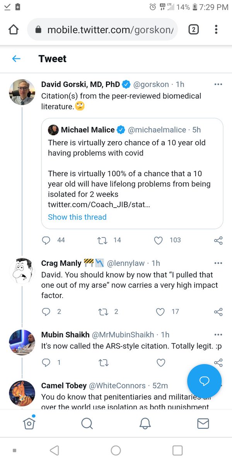Viewport: 232px width, 464px height.
Task: Open the browser home page icon
Action: [x=14, y=30]
